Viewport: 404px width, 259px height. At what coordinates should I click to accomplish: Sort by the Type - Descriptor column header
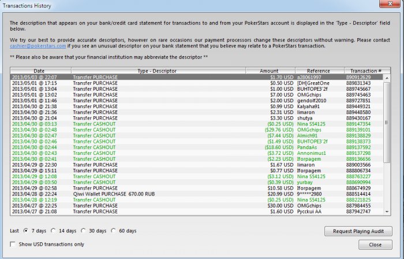click(x=158, y=71)
